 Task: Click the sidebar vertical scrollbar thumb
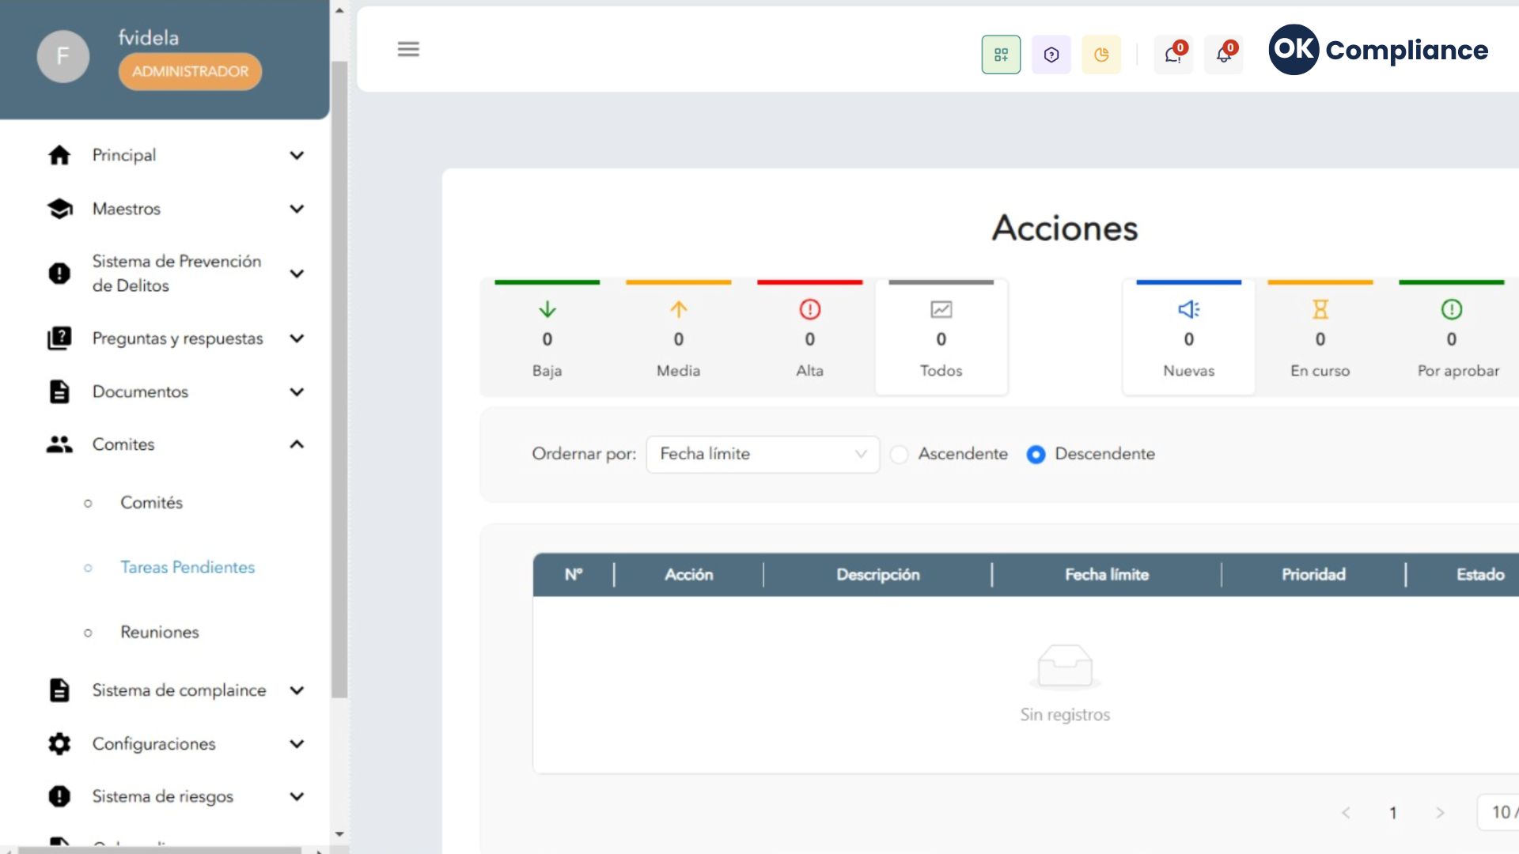tap(339, 380)
